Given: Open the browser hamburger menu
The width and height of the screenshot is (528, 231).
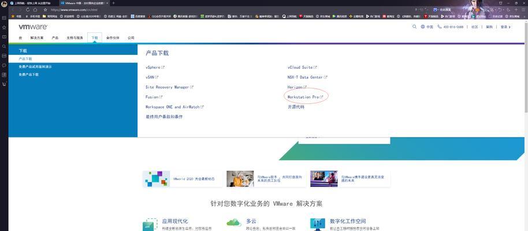Looking at the screenshot, I should [523, 10].
